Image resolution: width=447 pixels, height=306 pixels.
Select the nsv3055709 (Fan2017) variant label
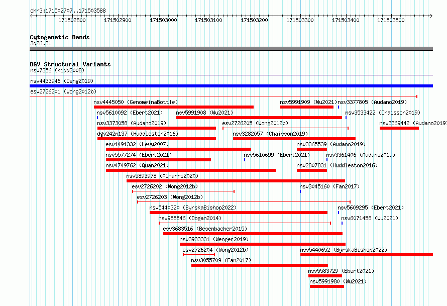pos(221,260)
